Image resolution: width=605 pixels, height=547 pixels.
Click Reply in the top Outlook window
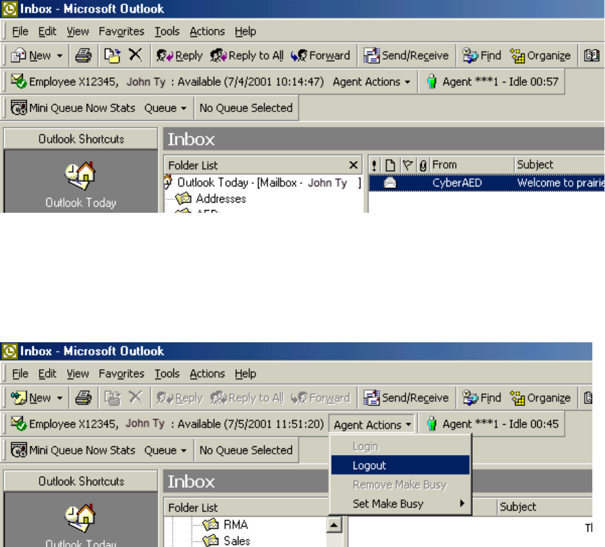tap(179, 56)
